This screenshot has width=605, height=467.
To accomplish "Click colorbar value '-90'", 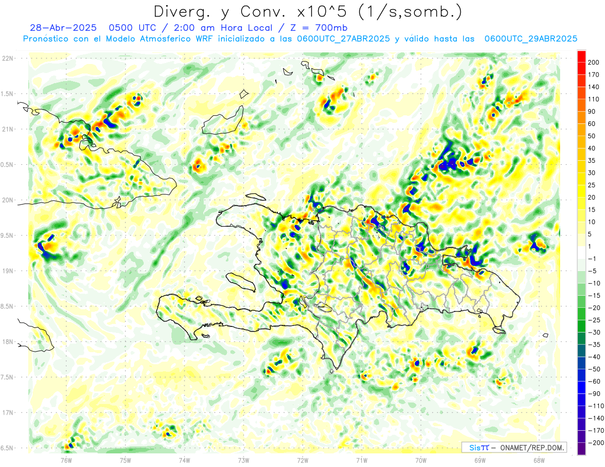I will tap(594, 393).
